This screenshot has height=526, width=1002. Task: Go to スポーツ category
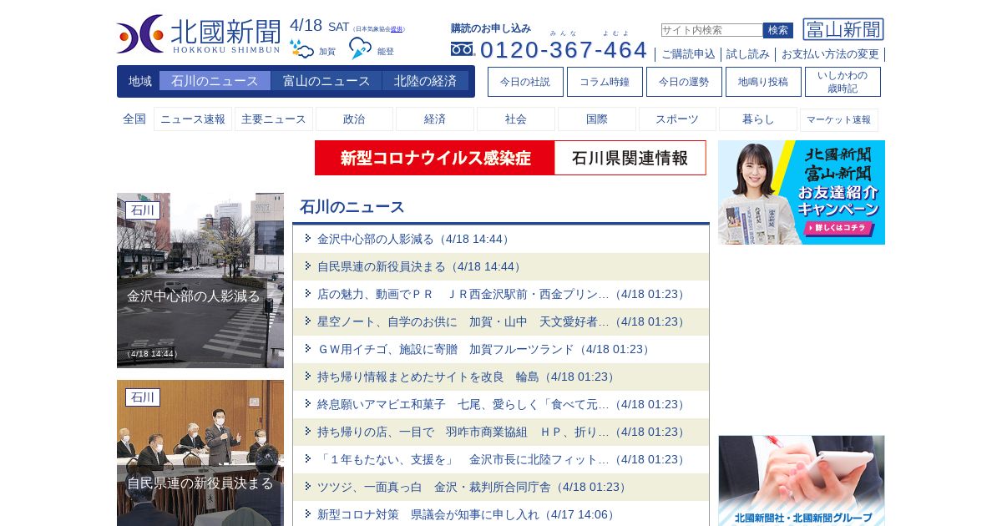click(677, 119)
